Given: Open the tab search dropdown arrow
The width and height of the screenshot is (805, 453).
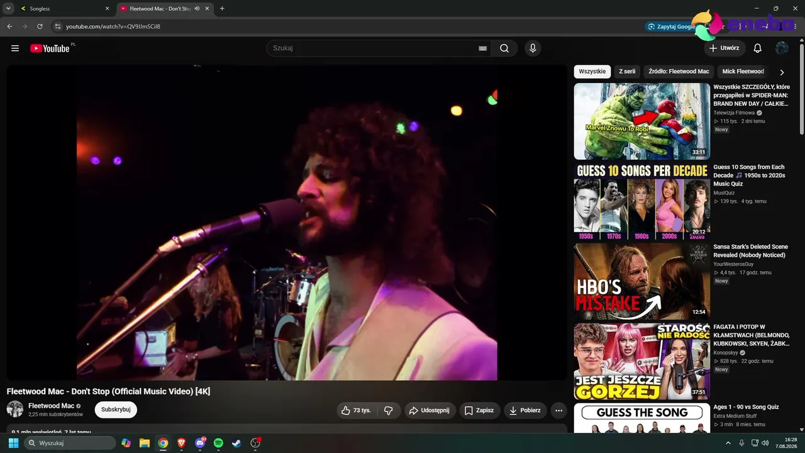Looking at the screenshot, I should click(8, 9).
